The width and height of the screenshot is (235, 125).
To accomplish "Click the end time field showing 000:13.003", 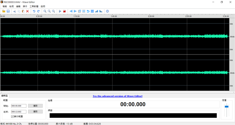I will [19, 112].
